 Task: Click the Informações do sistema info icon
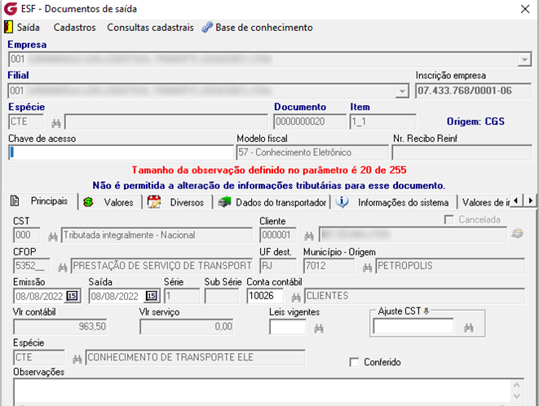342,201
